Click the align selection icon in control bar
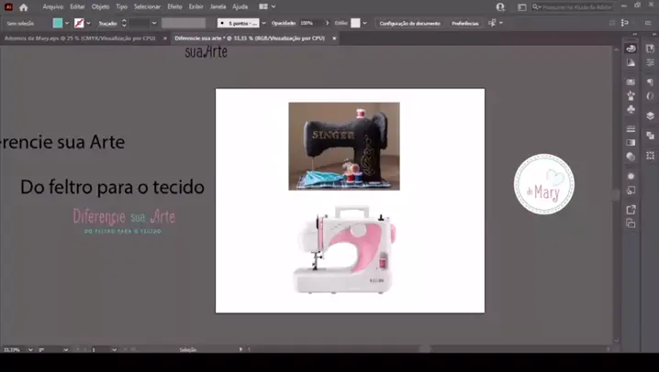The image size is (659, 372). pos(492,23)
